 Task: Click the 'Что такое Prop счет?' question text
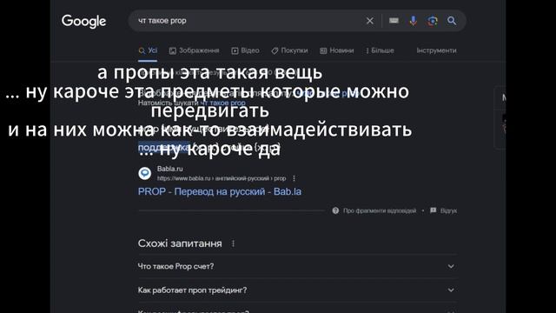(x=175, y=267)
